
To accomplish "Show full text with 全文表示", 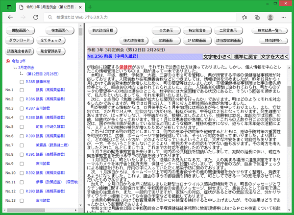I will coord(166,30).
